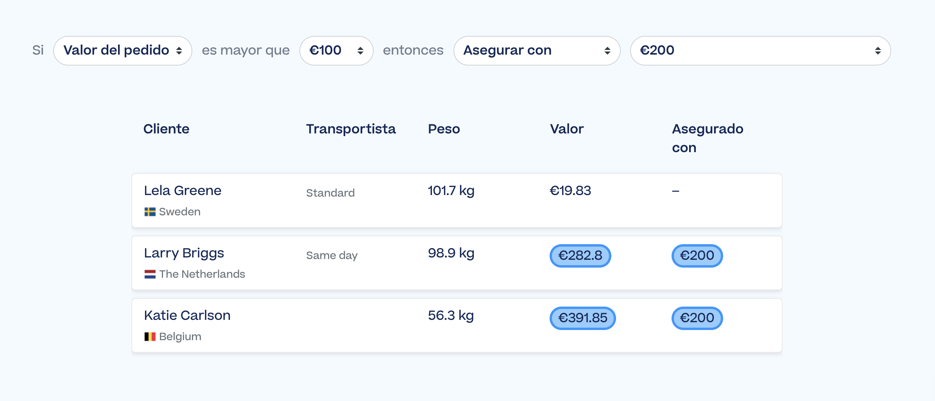The width and height of the screenshot is (935, 401).
Task: Click the 'Peso' column header
Action: click(444, 129)
